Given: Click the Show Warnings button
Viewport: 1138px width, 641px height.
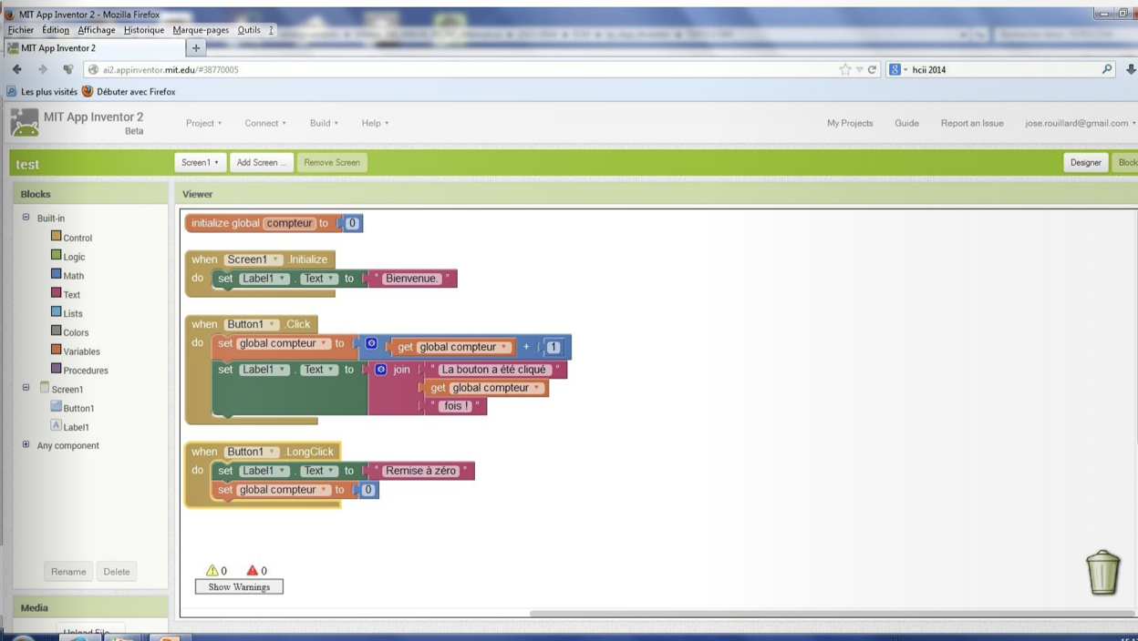Looking at the screenshot, I should (239, 587).
